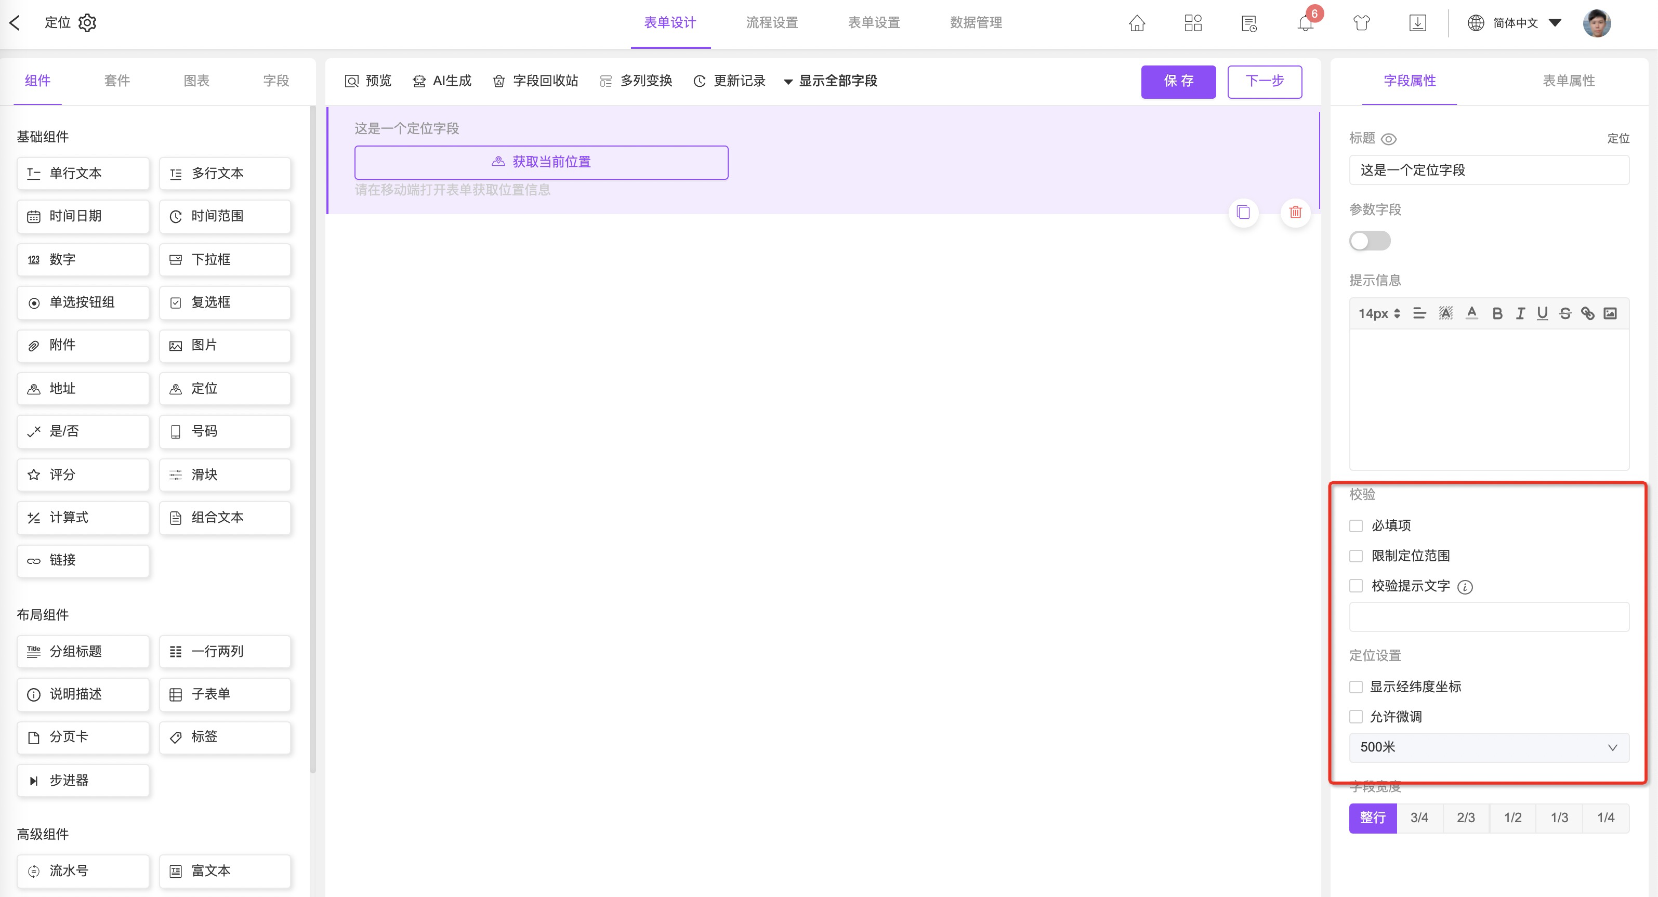The width and height of the screenshot is (1658, 897).
Task: Click info icon beside 校验提示文字
Action: (x=1464, y=587)
